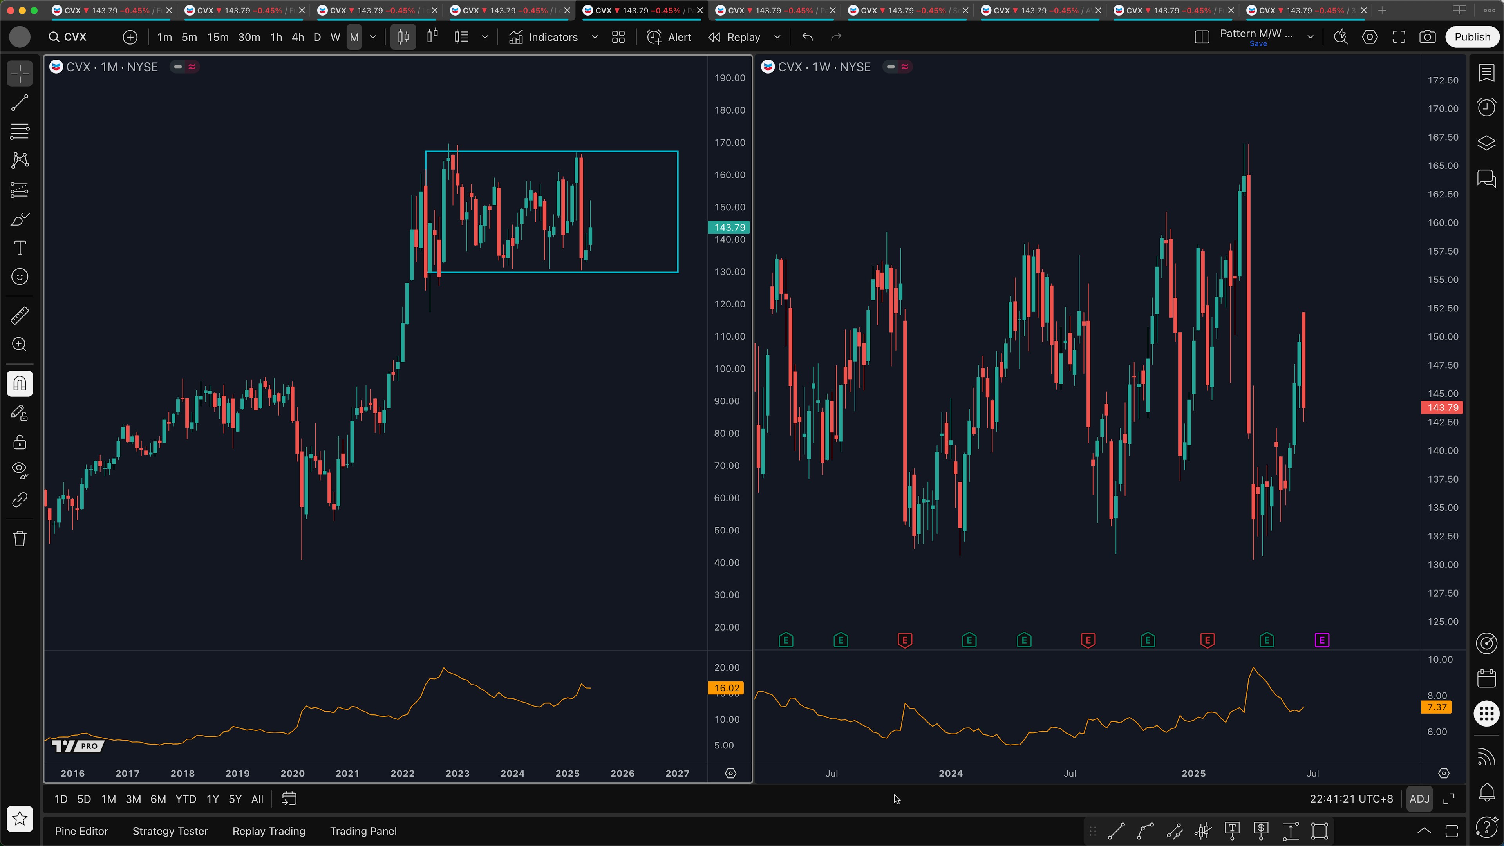Set chart range to All
The image size is (1504, 846).
tap(257, 799)
